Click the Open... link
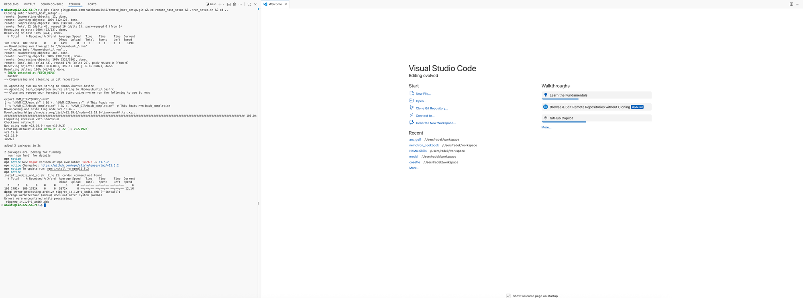 (421, 101)
